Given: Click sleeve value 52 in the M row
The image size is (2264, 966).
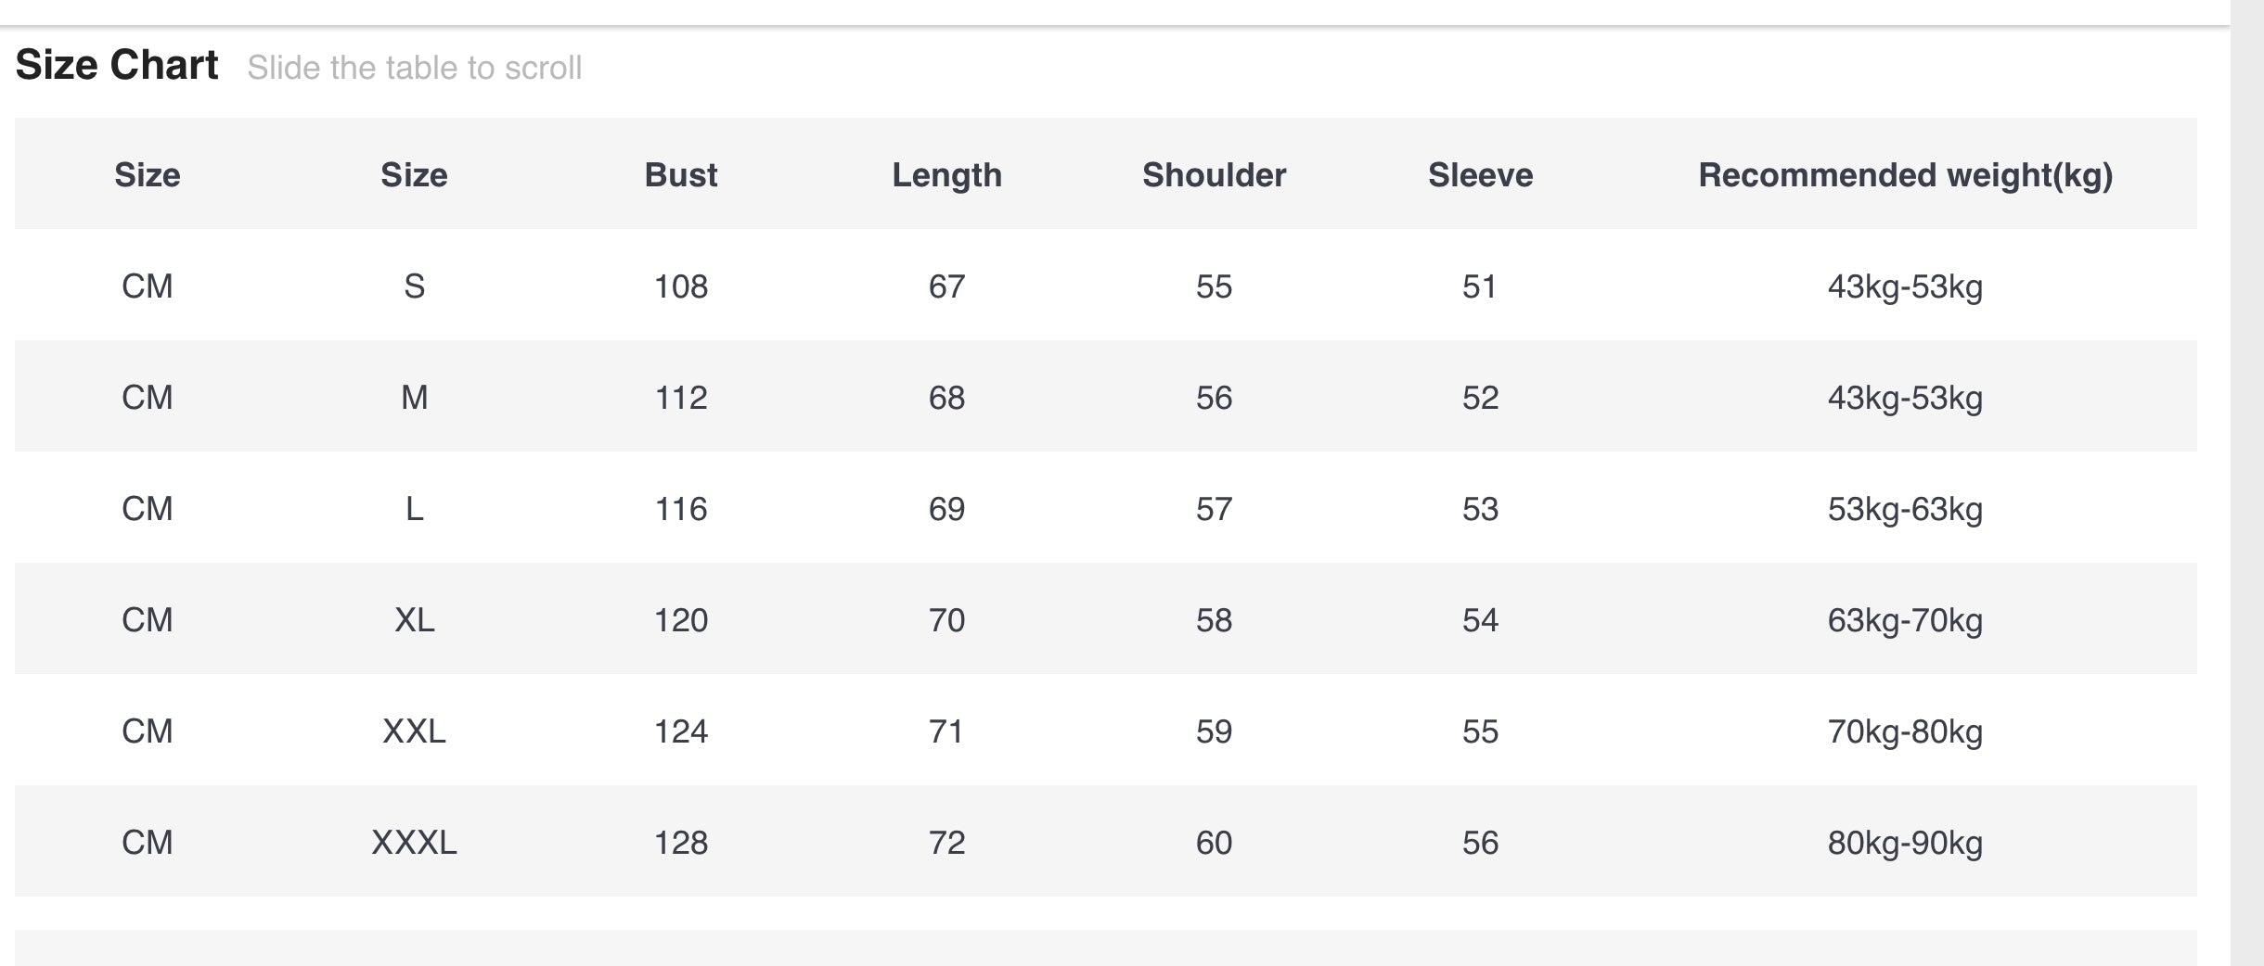Looking at the screenshot, I should click(1480, 398).
